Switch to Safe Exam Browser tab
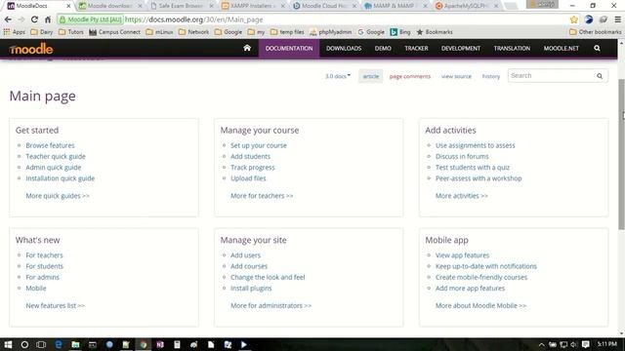 tap(181, 6)
